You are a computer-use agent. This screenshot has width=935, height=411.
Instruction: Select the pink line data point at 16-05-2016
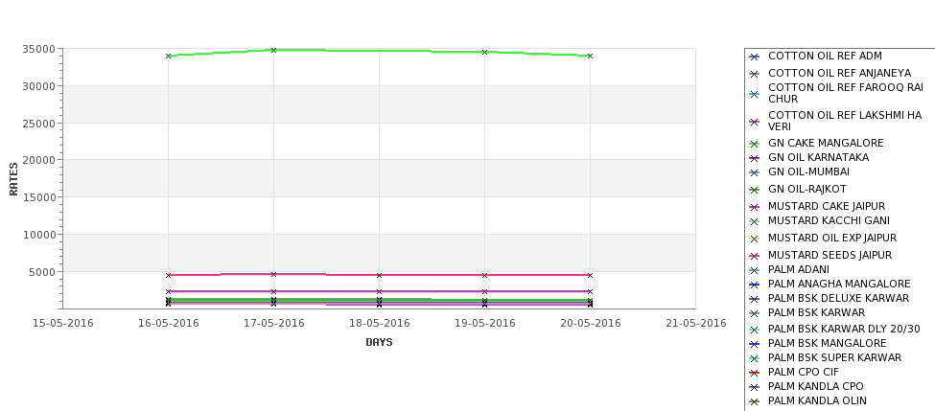click(168, 275)
